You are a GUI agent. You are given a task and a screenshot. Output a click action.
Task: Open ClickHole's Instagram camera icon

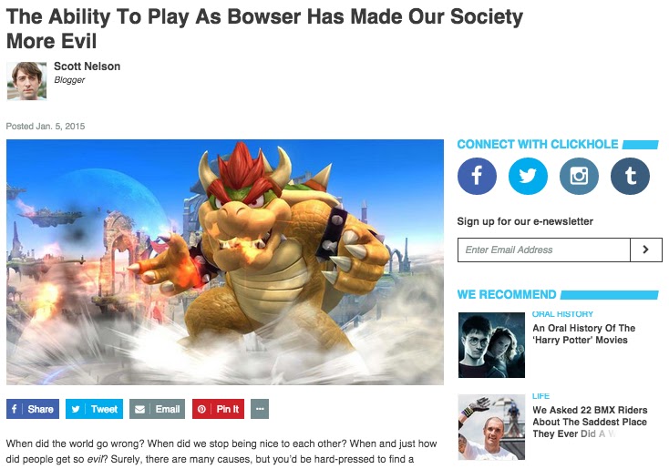tap(579, 176)
